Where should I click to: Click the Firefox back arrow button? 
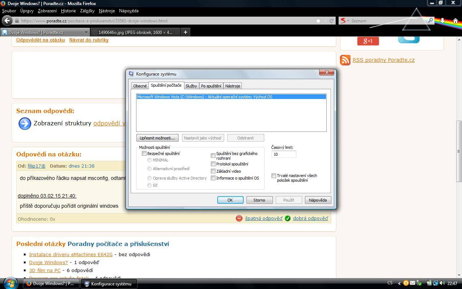pos(7,21)
